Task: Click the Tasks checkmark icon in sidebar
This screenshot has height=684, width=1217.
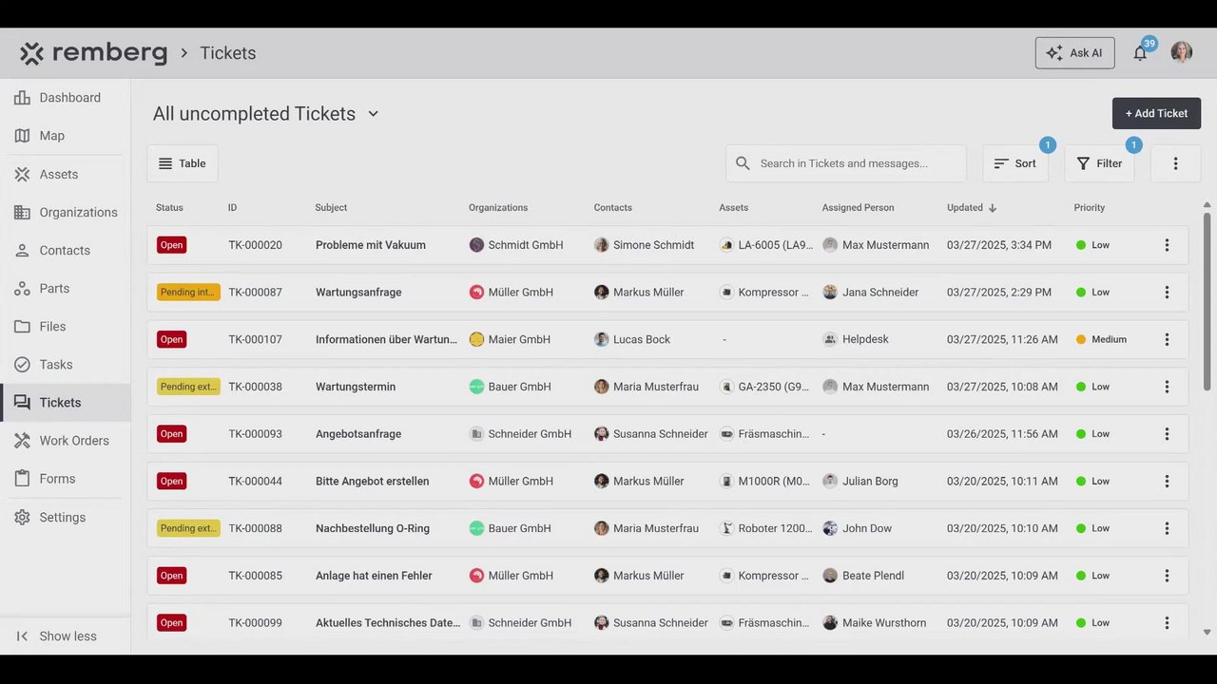Action: tap(22, 365)
